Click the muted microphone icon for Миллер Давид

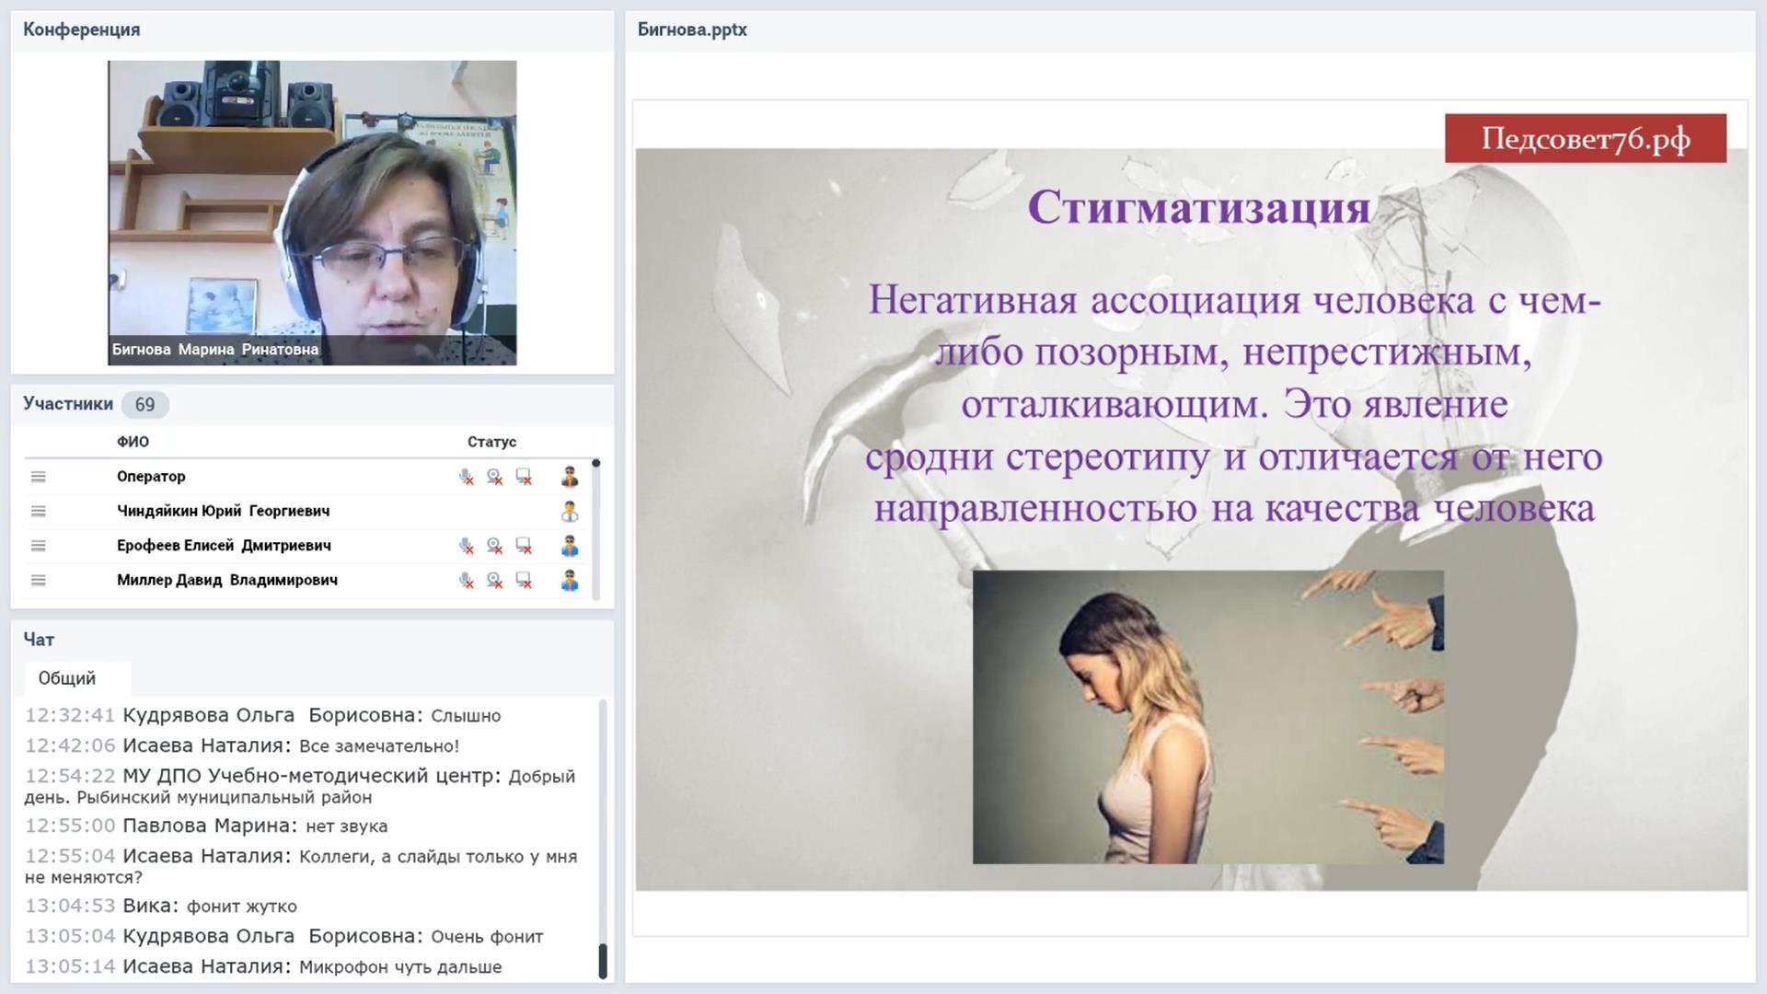coord(467,581)
